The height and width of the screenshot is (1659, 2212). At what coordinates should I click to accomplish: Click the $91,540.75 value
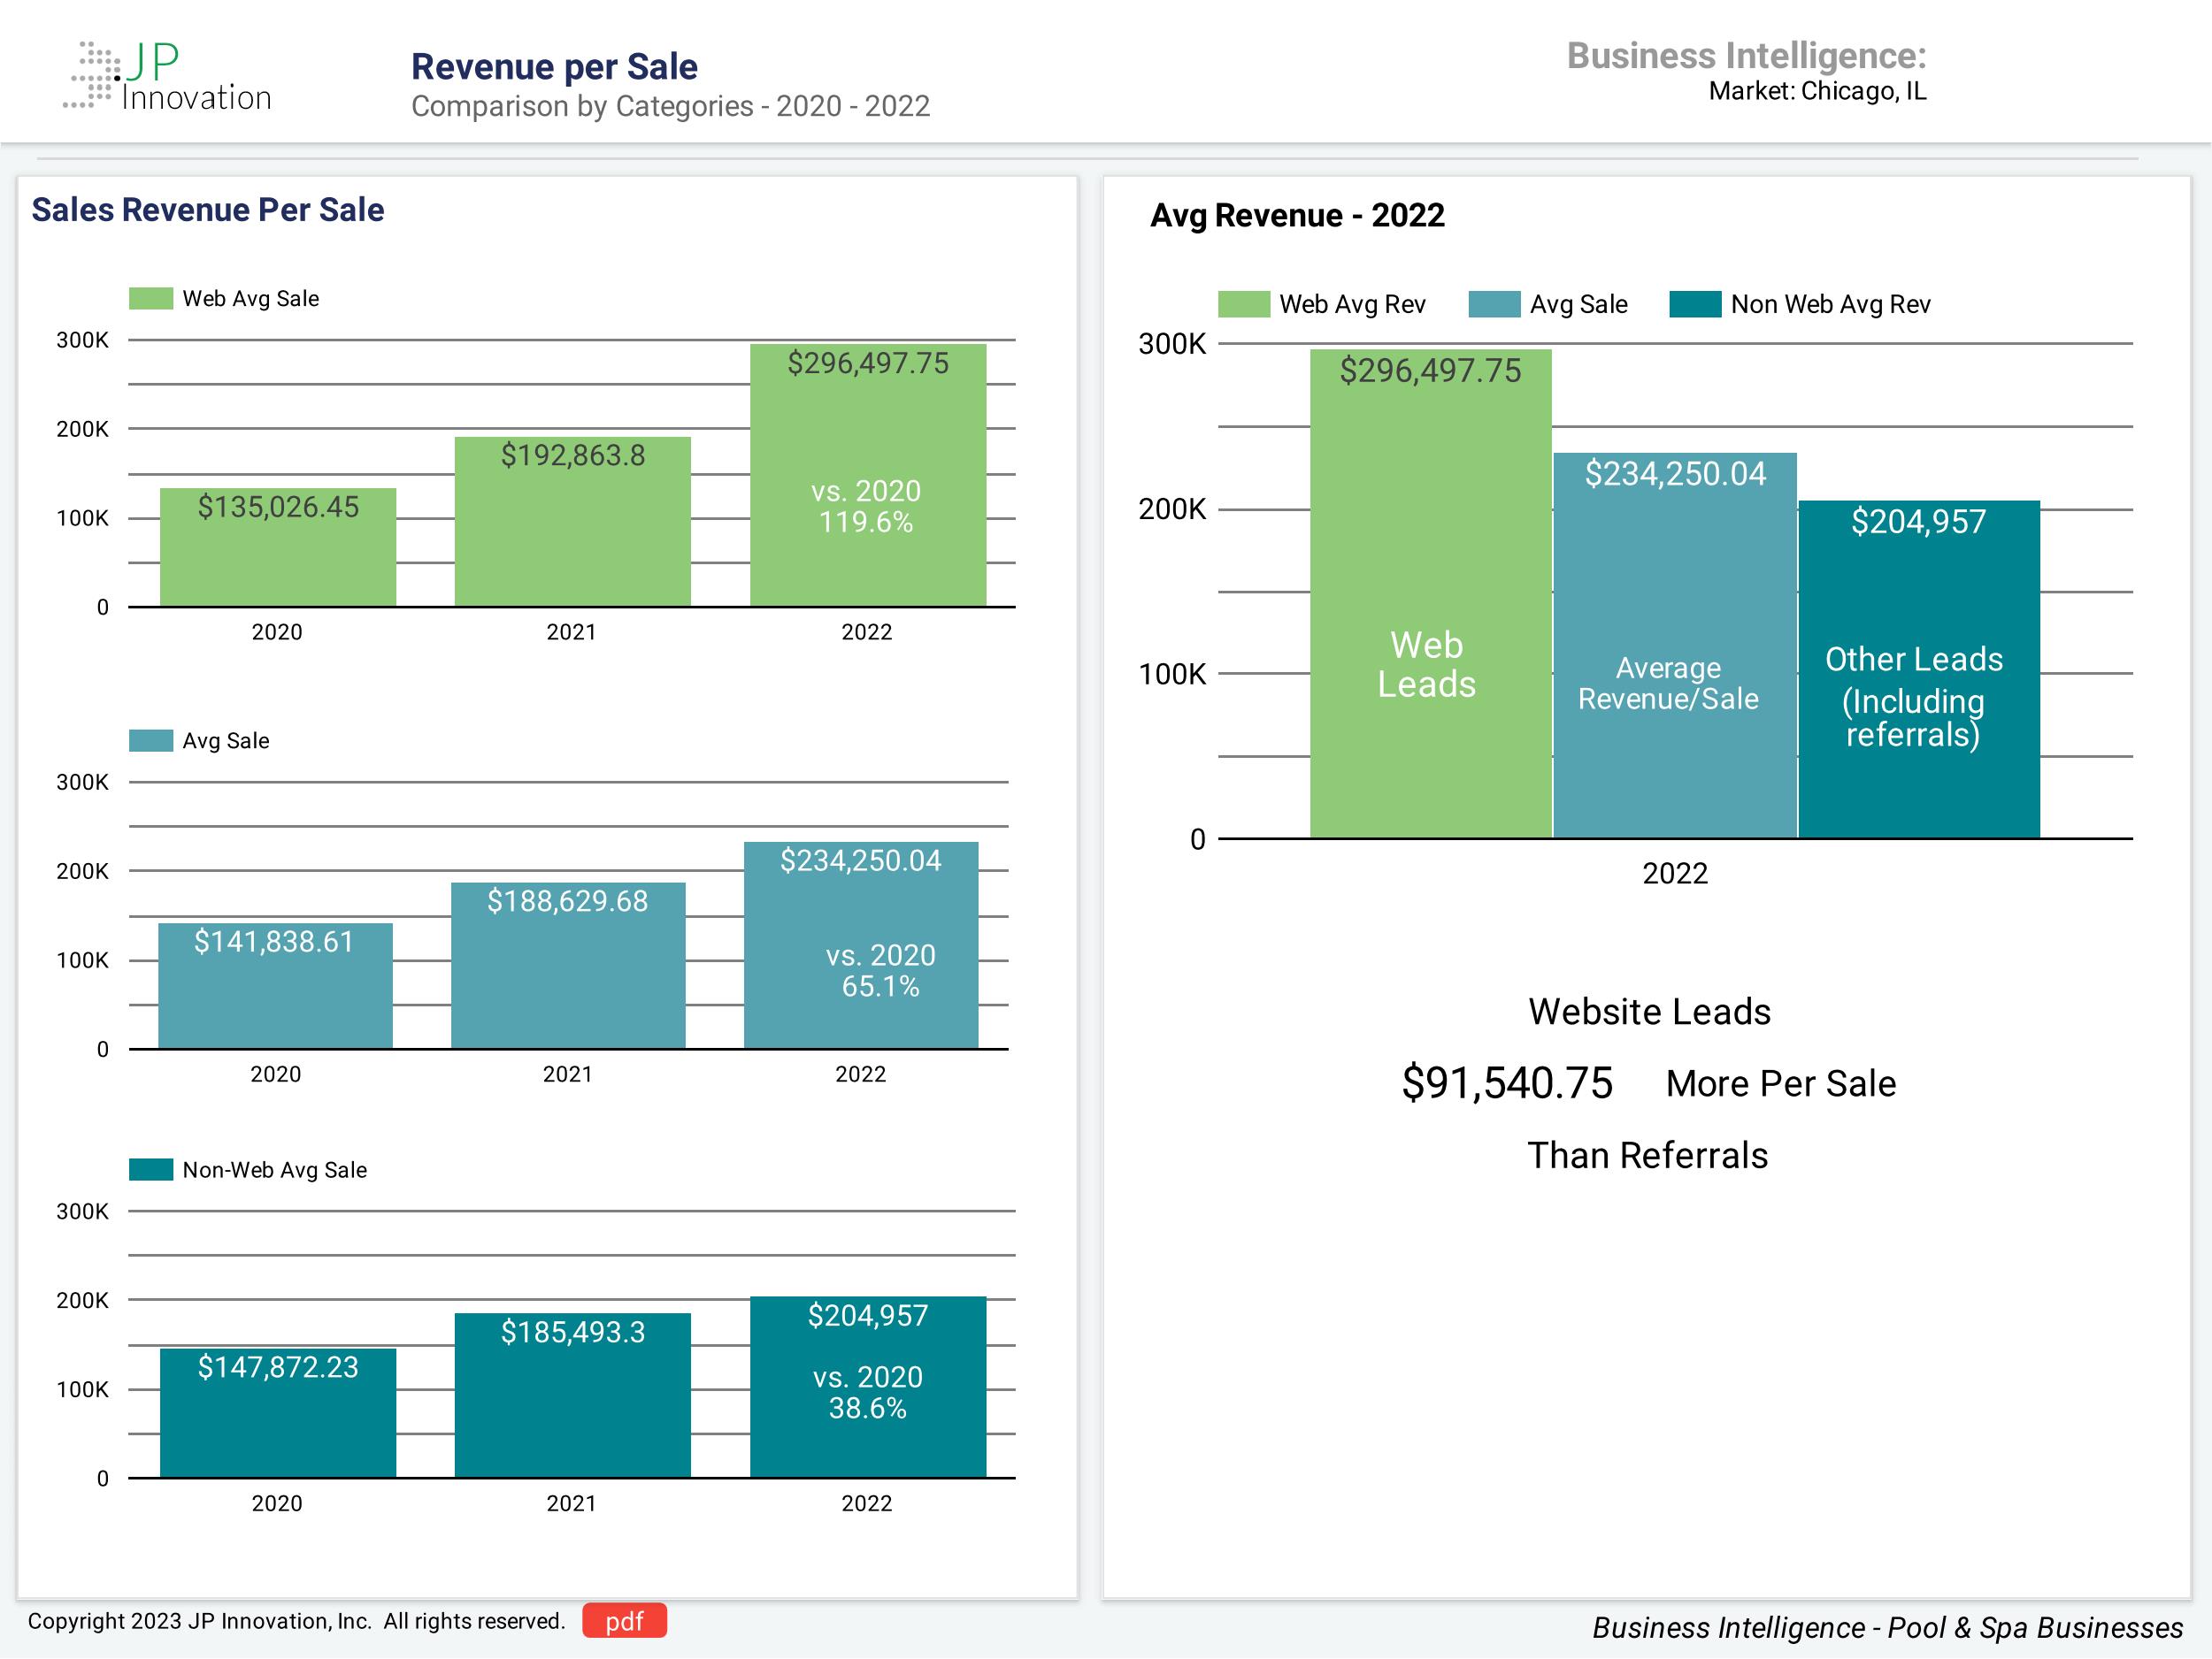pos(1507,1082)
